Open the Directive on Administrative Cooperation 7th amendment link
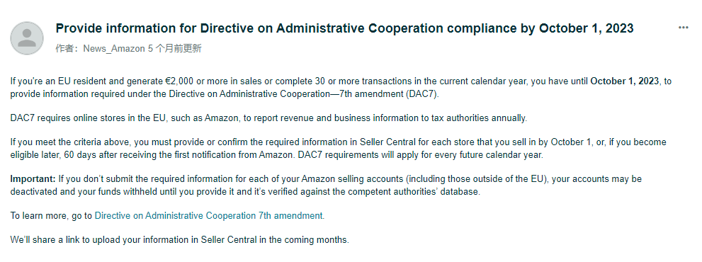 (209, 215)
